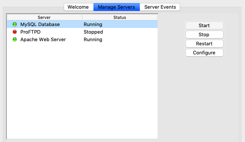
Task: Click the green status icon beside Apache Web Server
Action: coord(15,39)
